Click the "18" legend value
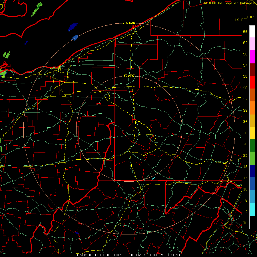 click(x=245, y=167)
